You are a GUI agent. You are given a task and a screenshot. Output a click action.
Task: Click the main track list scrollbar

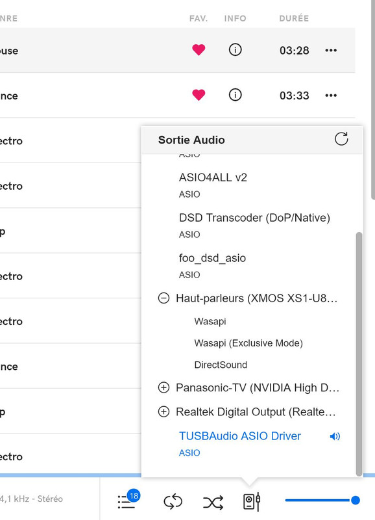tap(372, 99)
